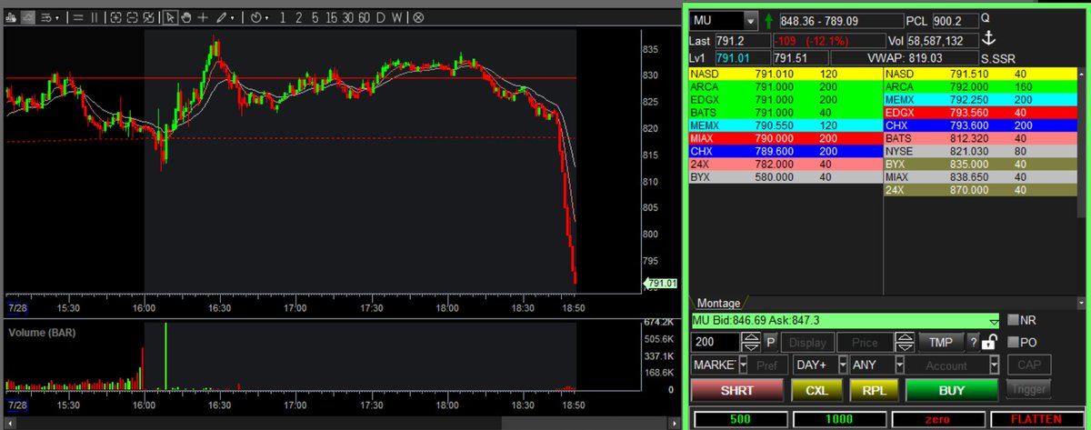Click the red FLATTEN button
Image resolution: width=1091 pixels, height=430 pixels.
pos(1036,419)
